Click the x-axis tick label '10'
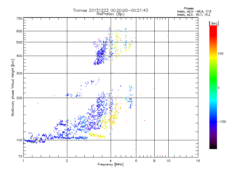Viewport: 233px width, 175px height. 168,161
